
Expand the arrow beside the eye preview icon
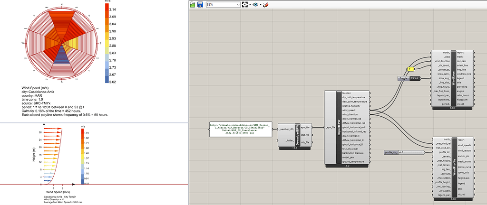click(x=262, y=4)
